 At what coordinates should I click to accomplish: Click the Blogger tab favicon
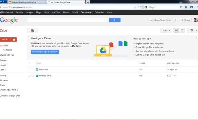click(10, 2)
